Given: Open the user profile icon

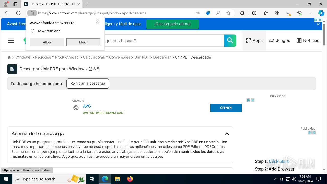Looking at the screenshot, I should [x=6, y=4].
